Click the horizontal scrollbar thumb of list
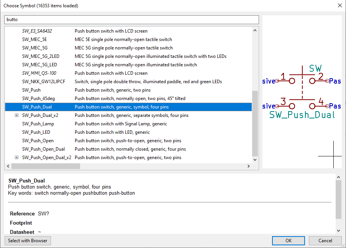Screen dimensions: 346x248 pos(46,166)
